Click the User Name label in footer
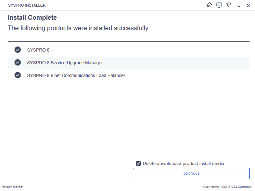This screenshot has height=191, width=255. tap(211, 187)
